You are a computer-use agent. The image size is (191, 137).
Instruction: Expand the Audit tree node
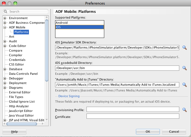pyautogui.click(x=5, y=41)
